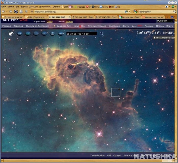Click the magnifying glass search icon
The width and height of the screenshot is (178, 163).
102,34
